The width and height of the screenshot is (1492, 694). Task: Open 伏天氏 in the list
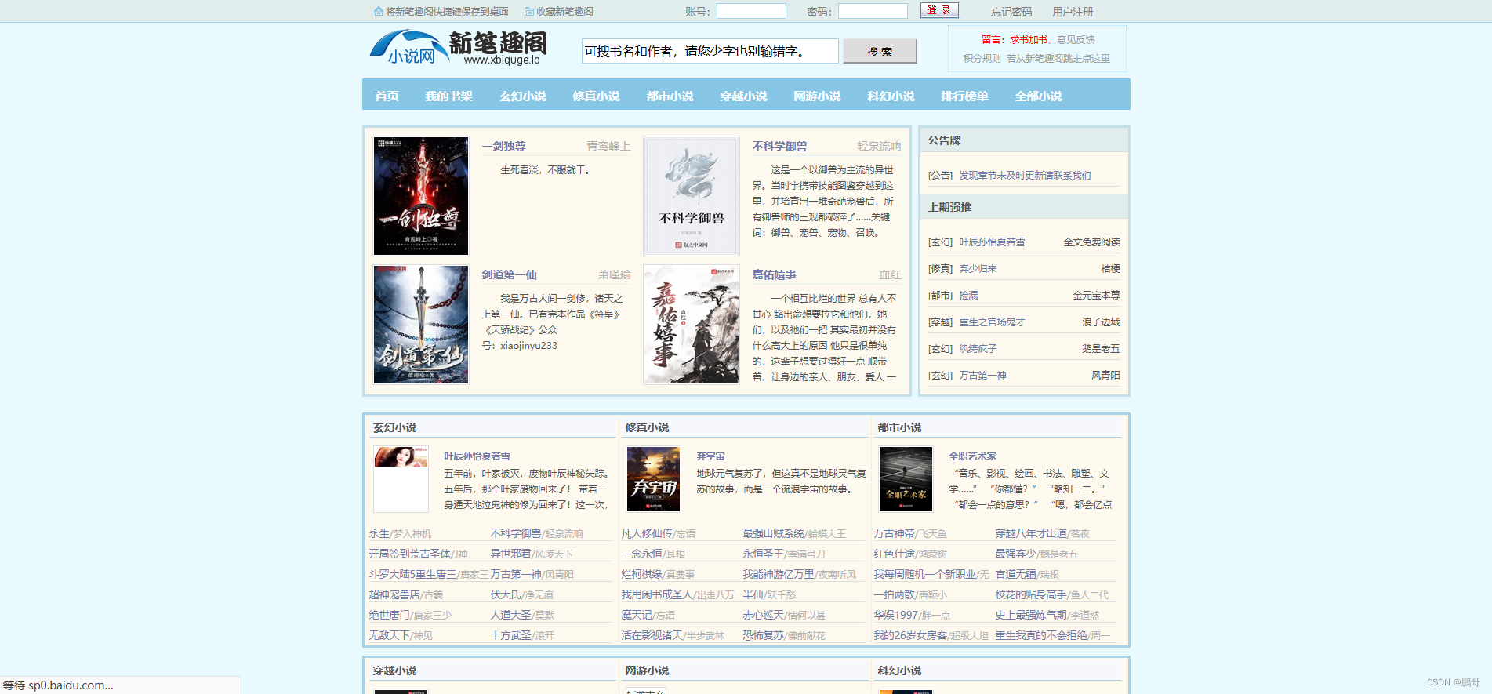coord(506,595)
